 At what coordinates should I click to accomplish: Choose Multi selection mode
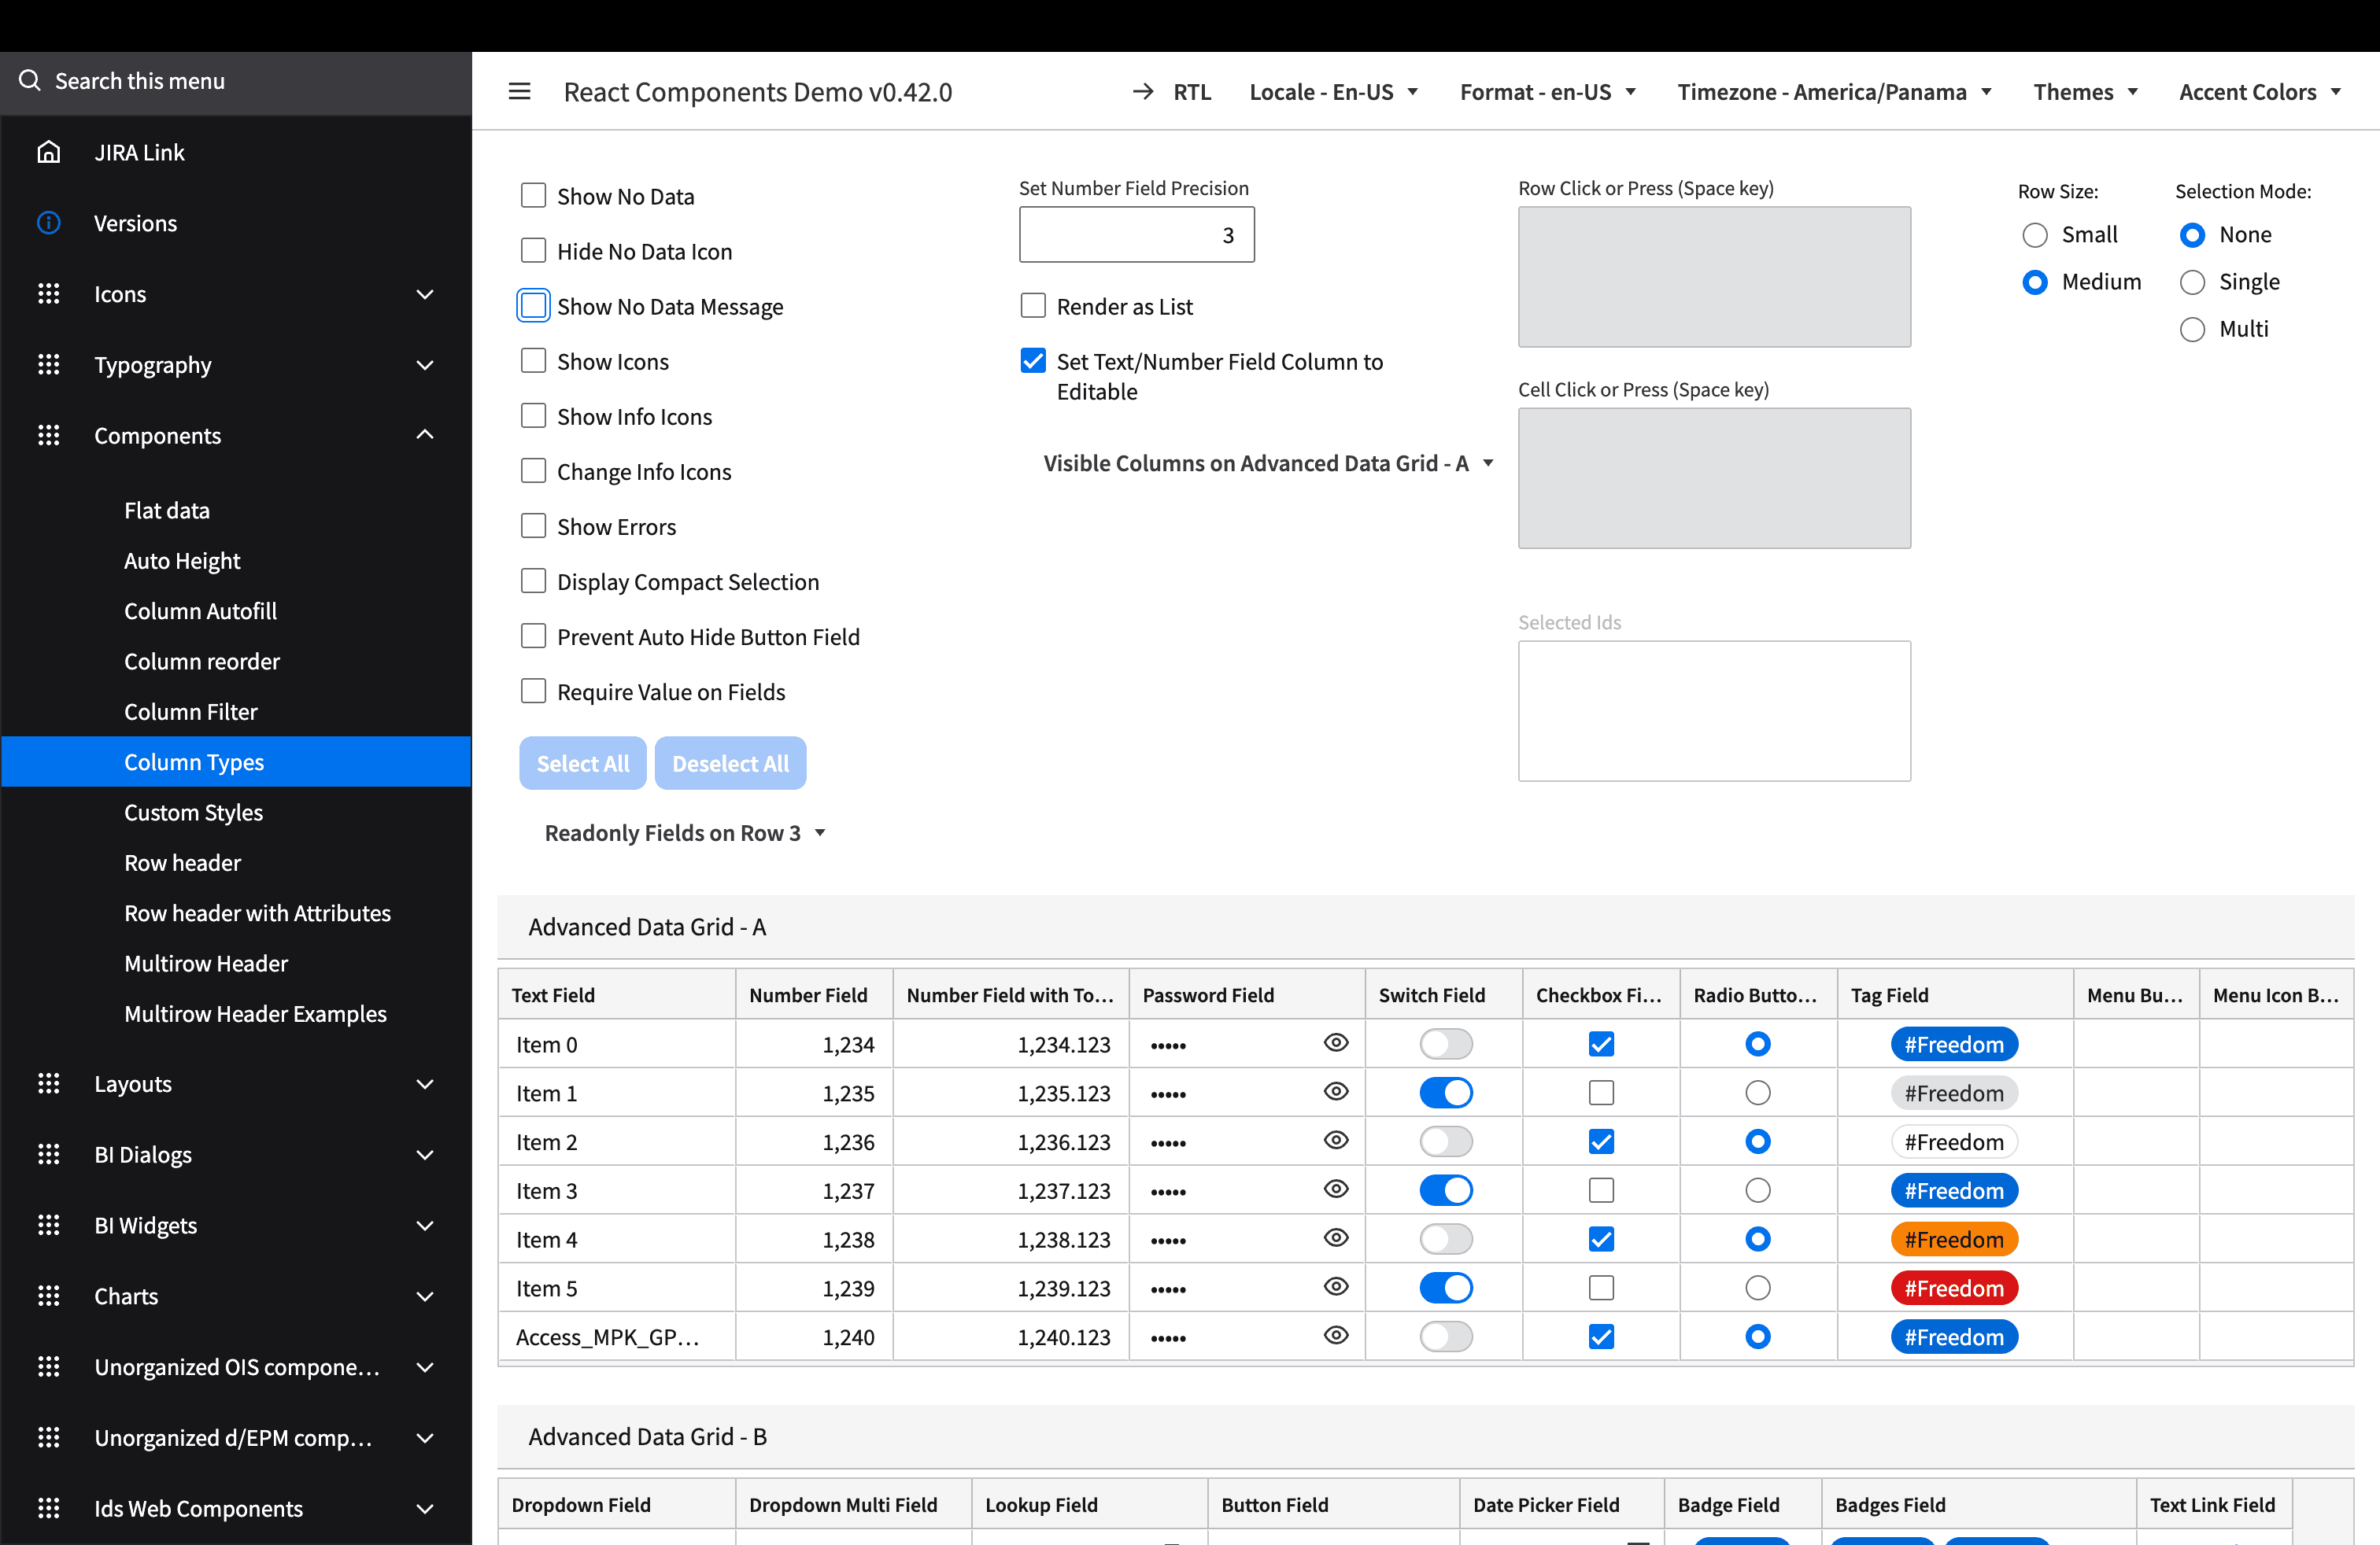click(x=2192, y=330)
